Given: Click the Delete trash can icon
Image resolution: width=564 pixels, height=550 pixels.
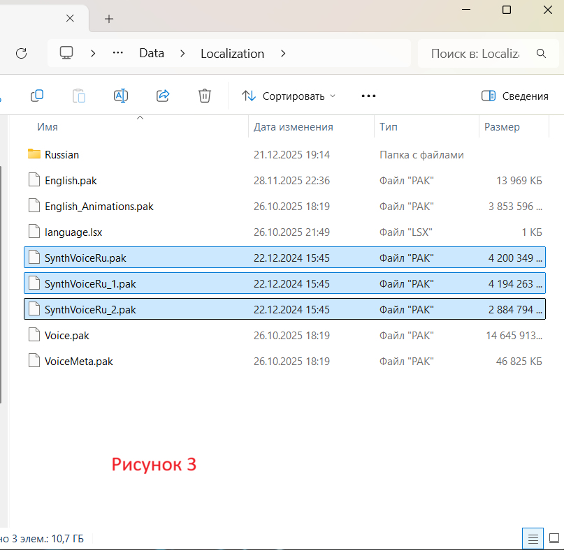Looking at the screenshot, I should click(x=205, y=96).
